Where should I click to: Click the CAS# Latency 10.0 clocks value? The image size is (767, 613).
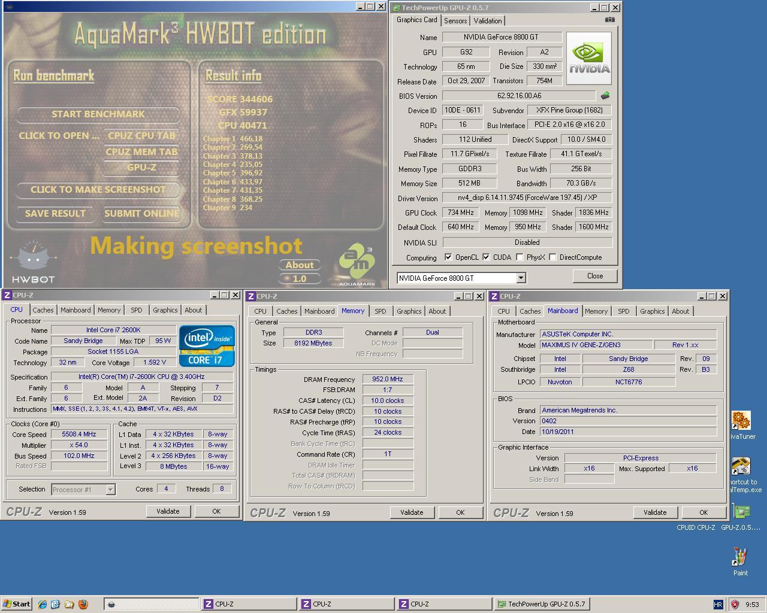(388, 401)
